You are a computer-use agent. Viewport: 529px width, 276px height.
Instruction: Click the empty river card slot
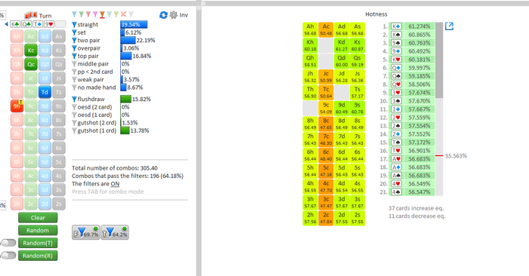click(60, 24)
